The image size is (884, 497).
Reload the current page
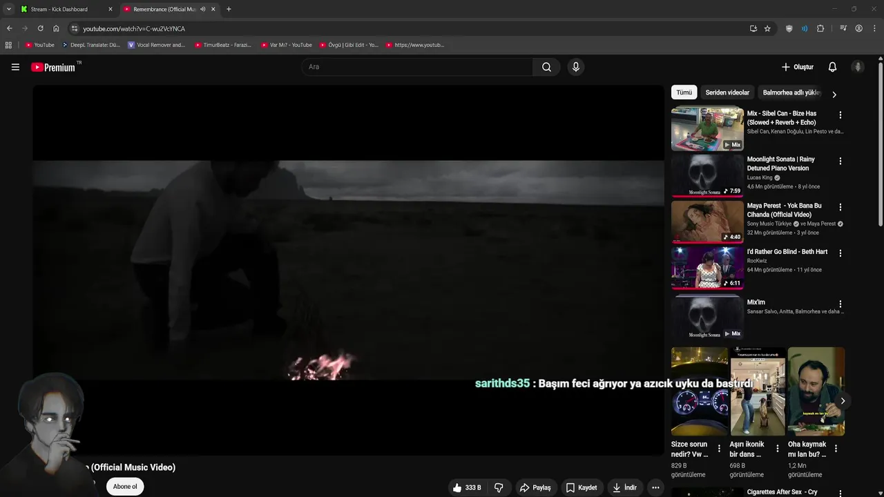[40, 28]
